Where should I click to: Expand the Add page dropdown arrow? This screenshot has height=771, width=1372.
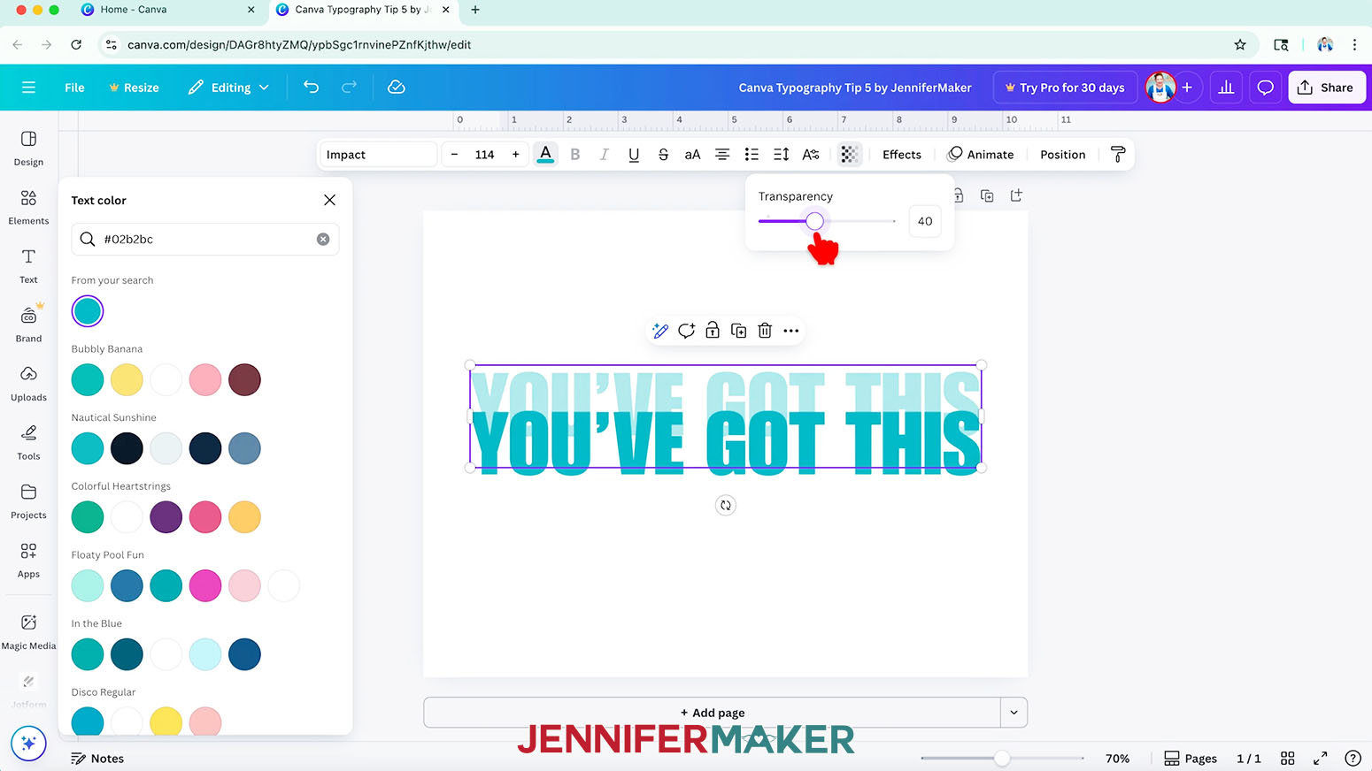click(x=1014, y=712)
